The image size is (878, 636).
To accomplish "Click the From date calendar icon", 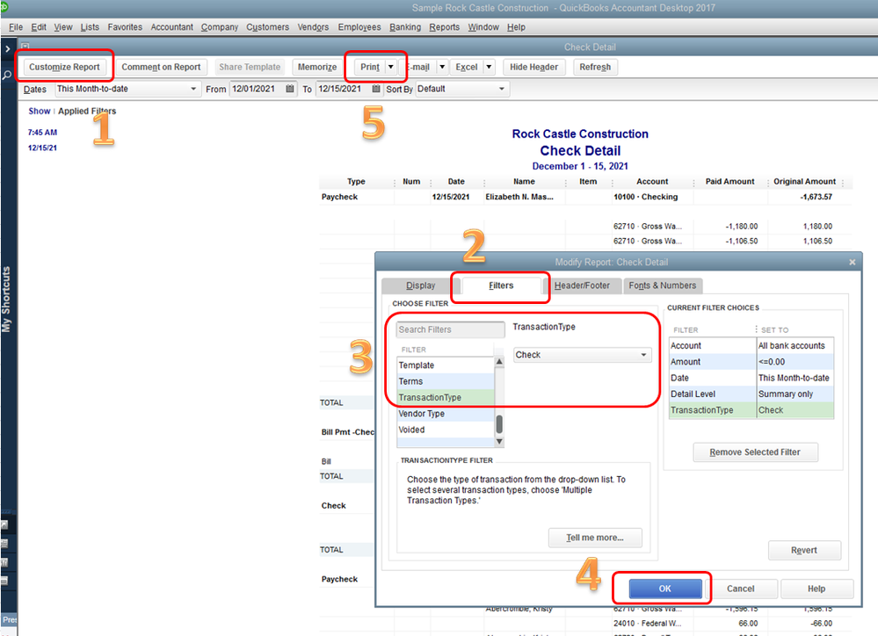I will coord(289,89).
